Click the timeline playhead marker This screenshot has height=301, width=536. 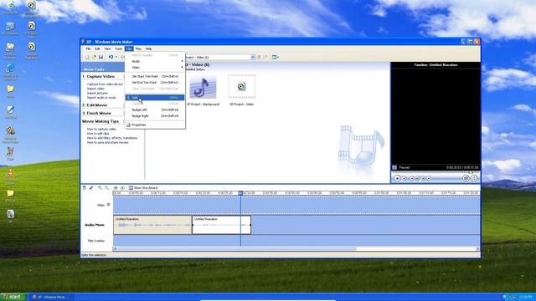pyautogui.click(x=240, y=193)
